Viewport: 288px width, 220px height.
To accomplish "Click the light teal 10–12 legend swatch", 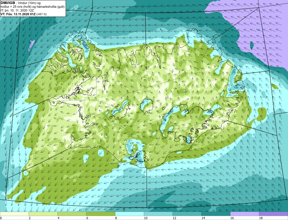I will [x=158, y=214].
